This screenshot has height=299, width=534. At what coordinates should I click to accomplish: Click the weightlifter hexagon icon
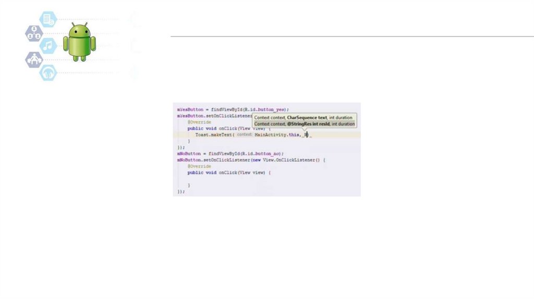click(34, 59)
